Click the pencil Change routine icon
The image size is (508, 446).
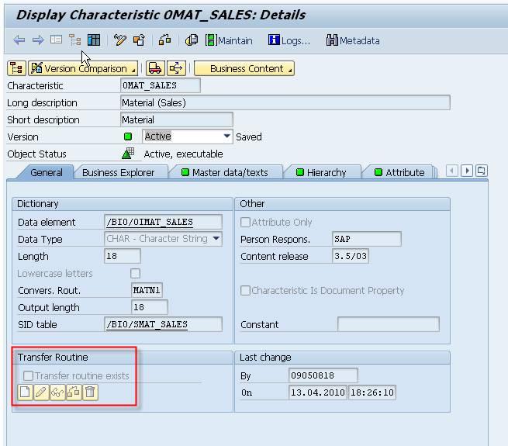tap(40, 393)
